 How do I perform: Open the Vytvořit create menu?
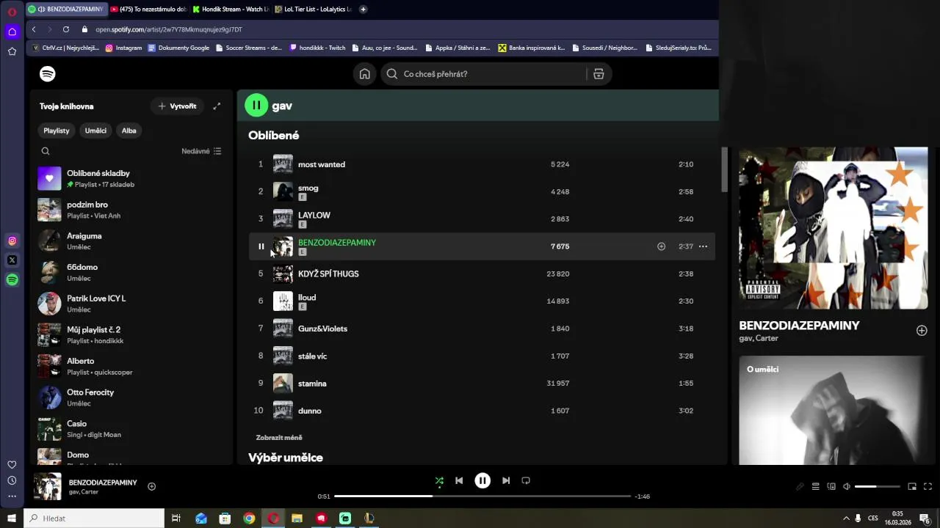(178, 106)
